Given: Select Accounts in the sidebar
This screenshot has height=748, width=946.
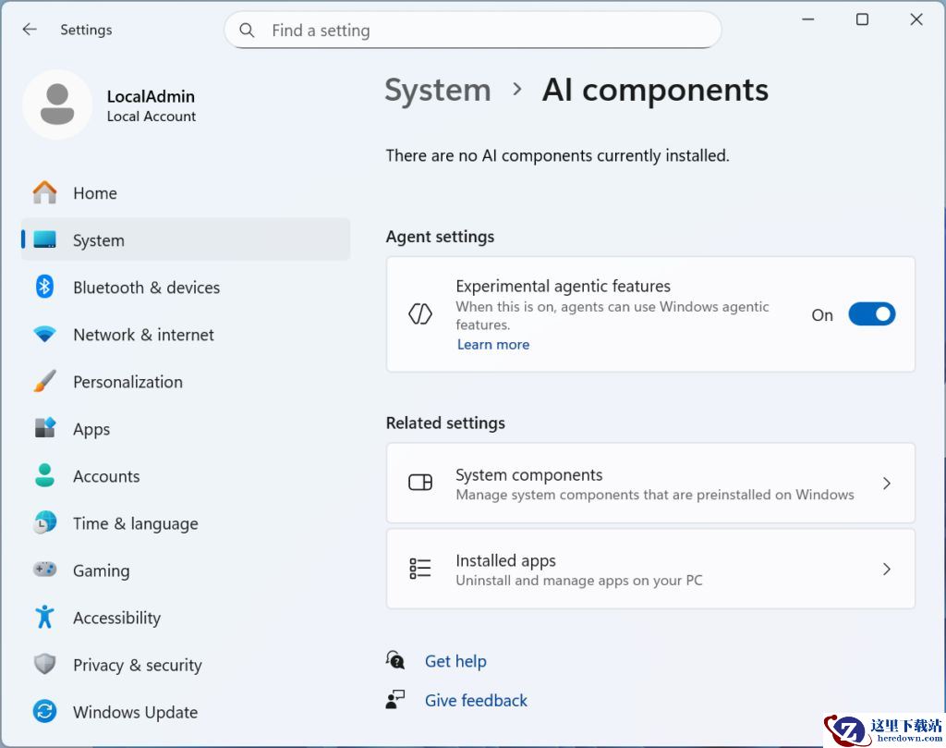Looking at the screenshot, I should [x=106, y=476].
